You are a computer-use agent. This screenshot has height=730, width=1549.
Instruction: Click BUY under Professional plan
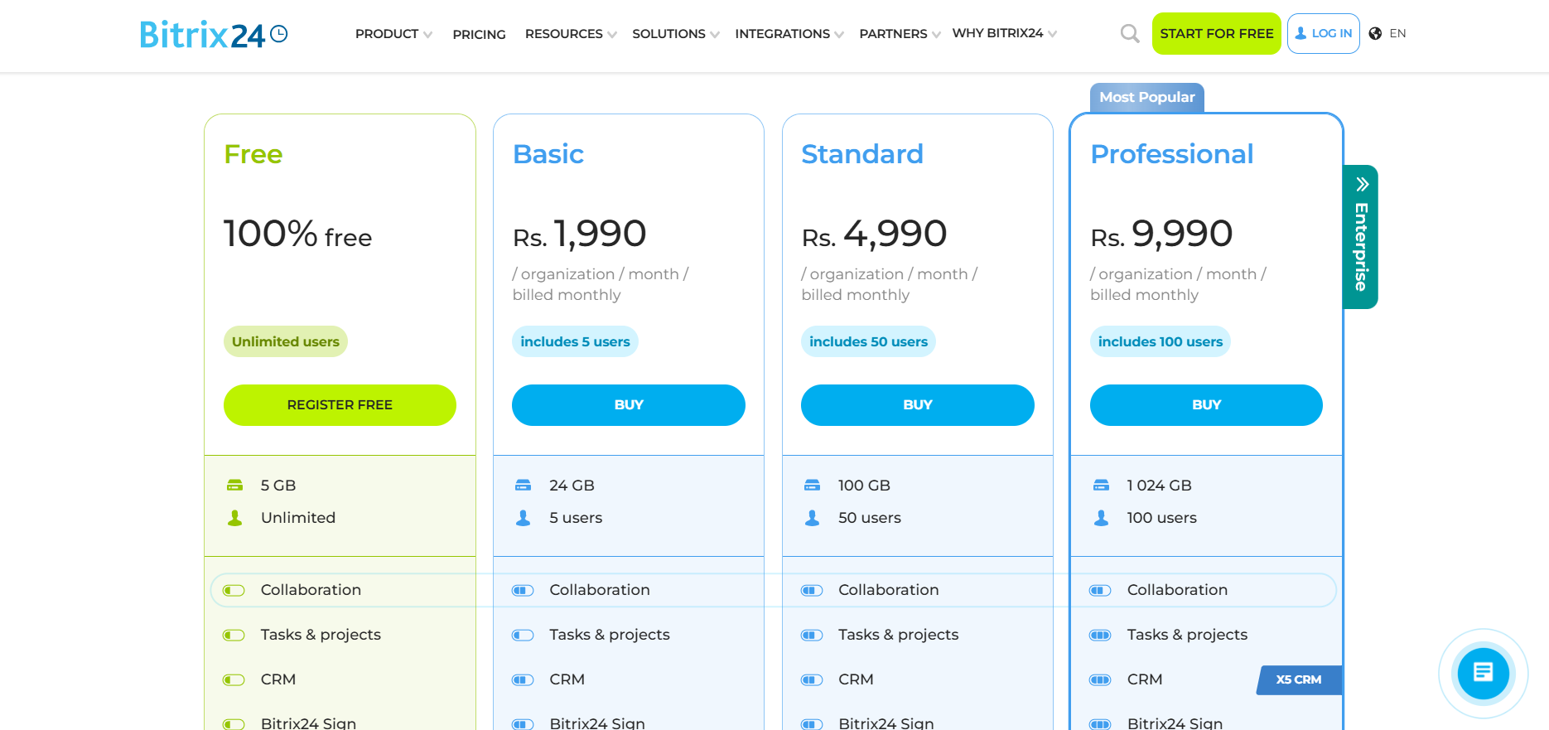1206,405
